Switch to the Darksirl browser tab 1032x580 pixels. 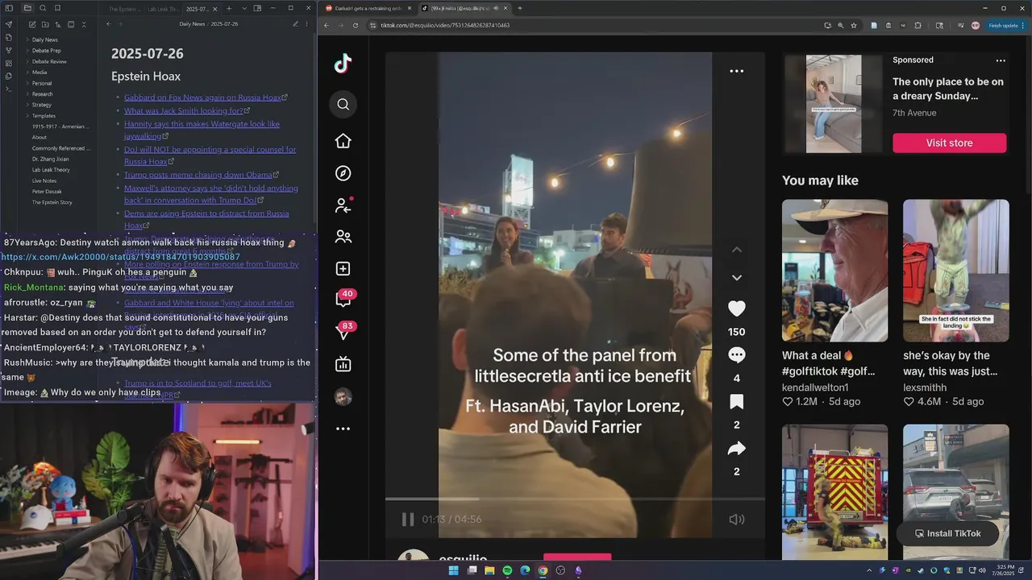367,8
